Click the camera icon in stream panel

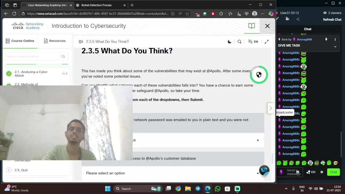click(287, 19)
